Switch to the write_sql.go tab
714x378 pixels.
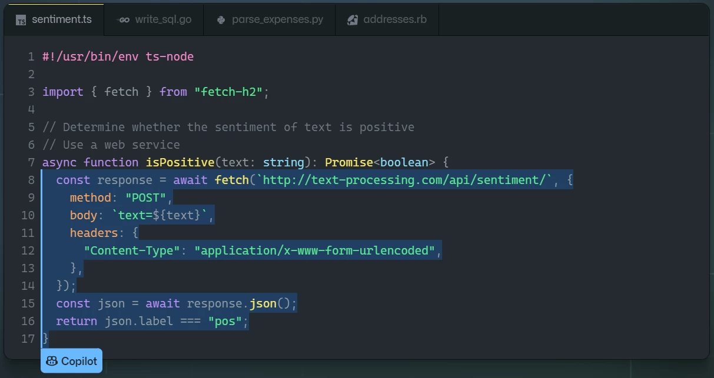[154, 19]
